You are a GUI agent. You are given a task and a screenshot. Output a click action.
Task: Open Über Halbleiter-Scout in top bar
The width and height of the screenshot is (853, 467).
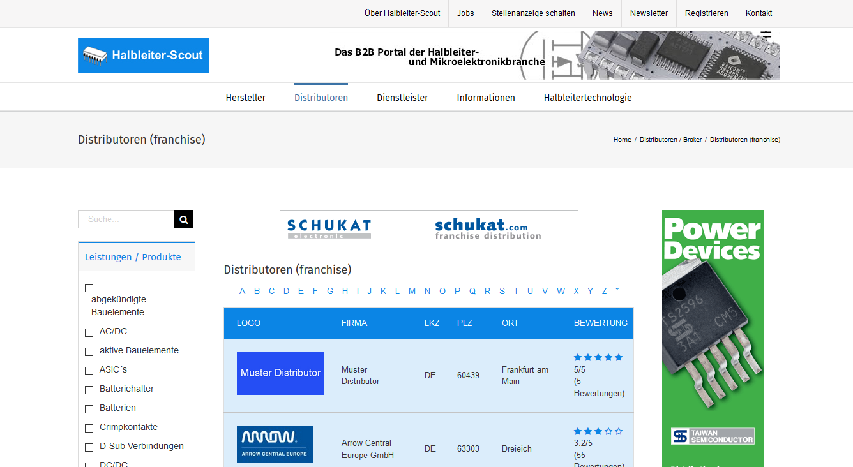(402, 13)
